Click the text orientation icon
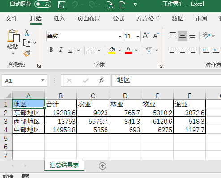Viewport: 221px width, 178px height. (206, 35)
